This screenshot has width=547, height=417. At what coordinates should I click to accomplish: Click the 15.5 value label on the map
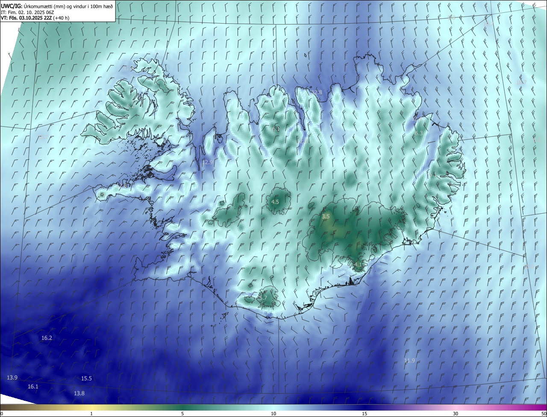coord(86,379)
